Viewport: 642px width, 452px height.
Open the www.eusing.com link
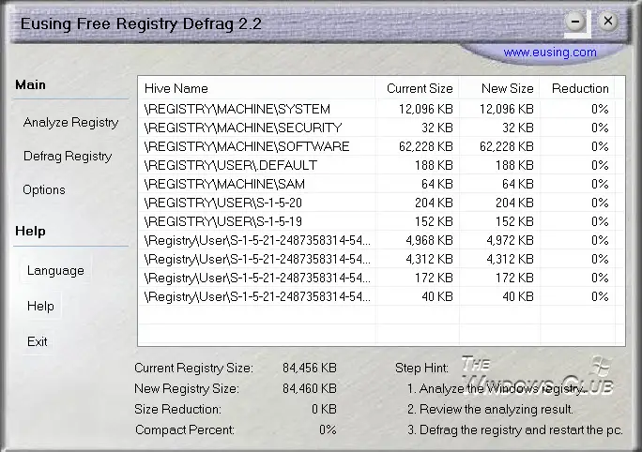point(549,53)
